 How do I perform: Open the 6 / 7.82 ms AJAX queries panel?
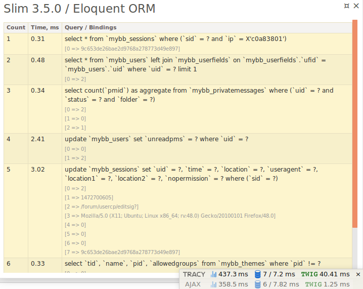[x=277, y=284]
